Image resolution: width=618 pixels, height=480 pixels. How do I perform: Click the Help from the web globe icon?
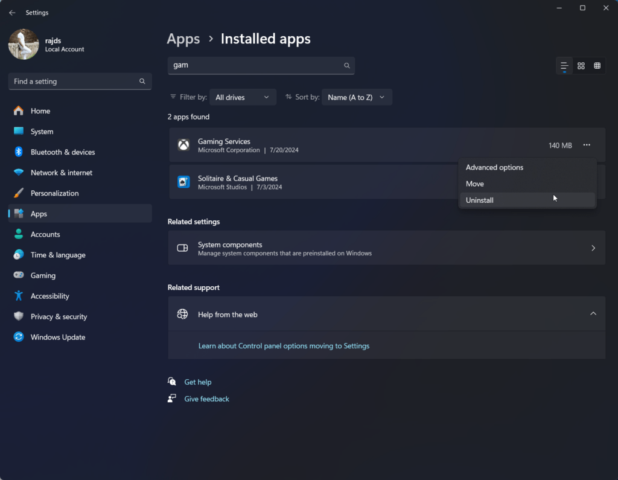(182, 314)
